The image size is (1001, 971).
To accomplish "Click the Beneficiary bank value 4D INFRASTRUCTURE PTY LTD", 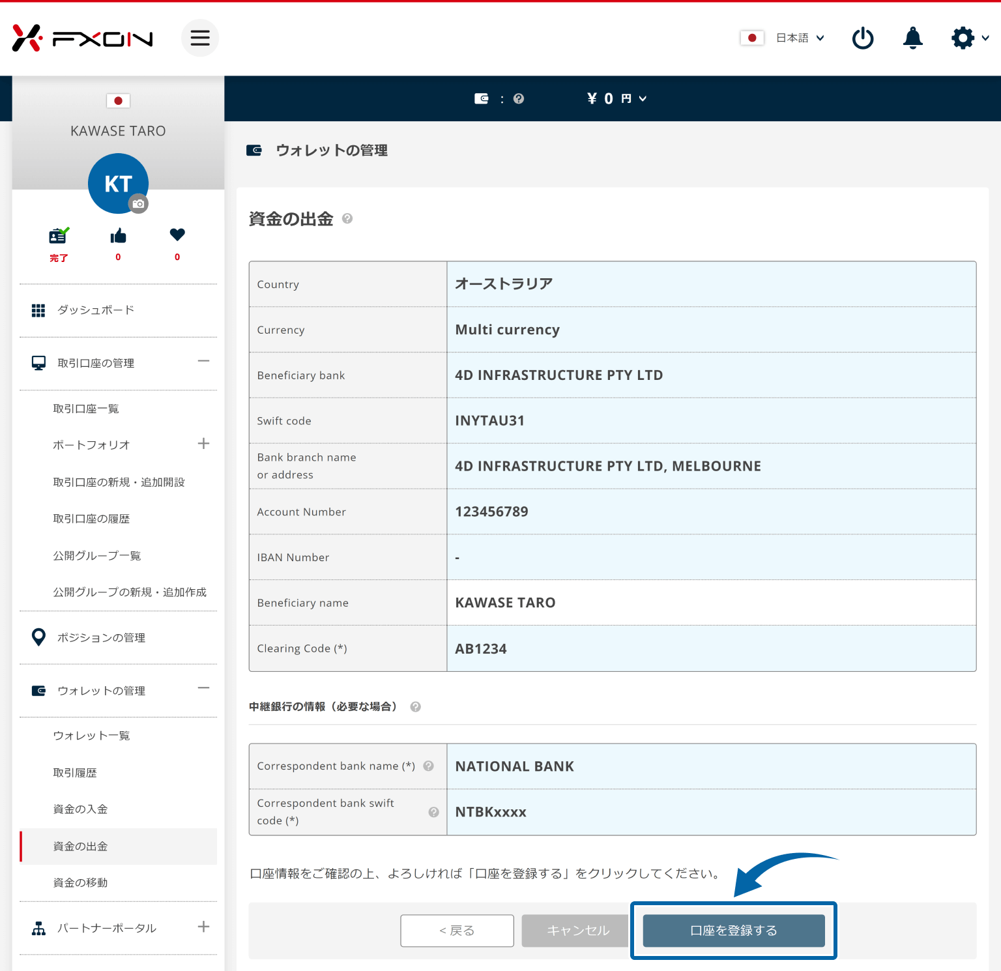I will pos(559,375).
